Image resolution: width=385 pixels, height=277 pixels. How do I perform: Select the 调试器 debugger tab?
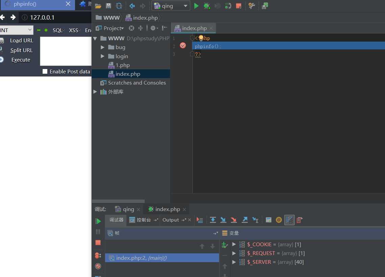click(116, 220)
